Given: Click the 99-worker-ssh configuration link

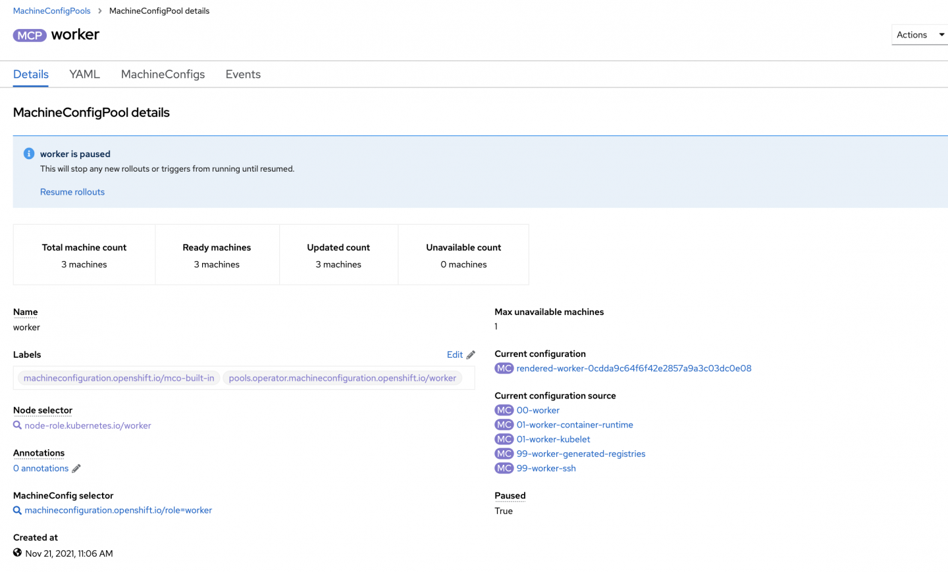Looking at the screenshot, I should (546, 468).
